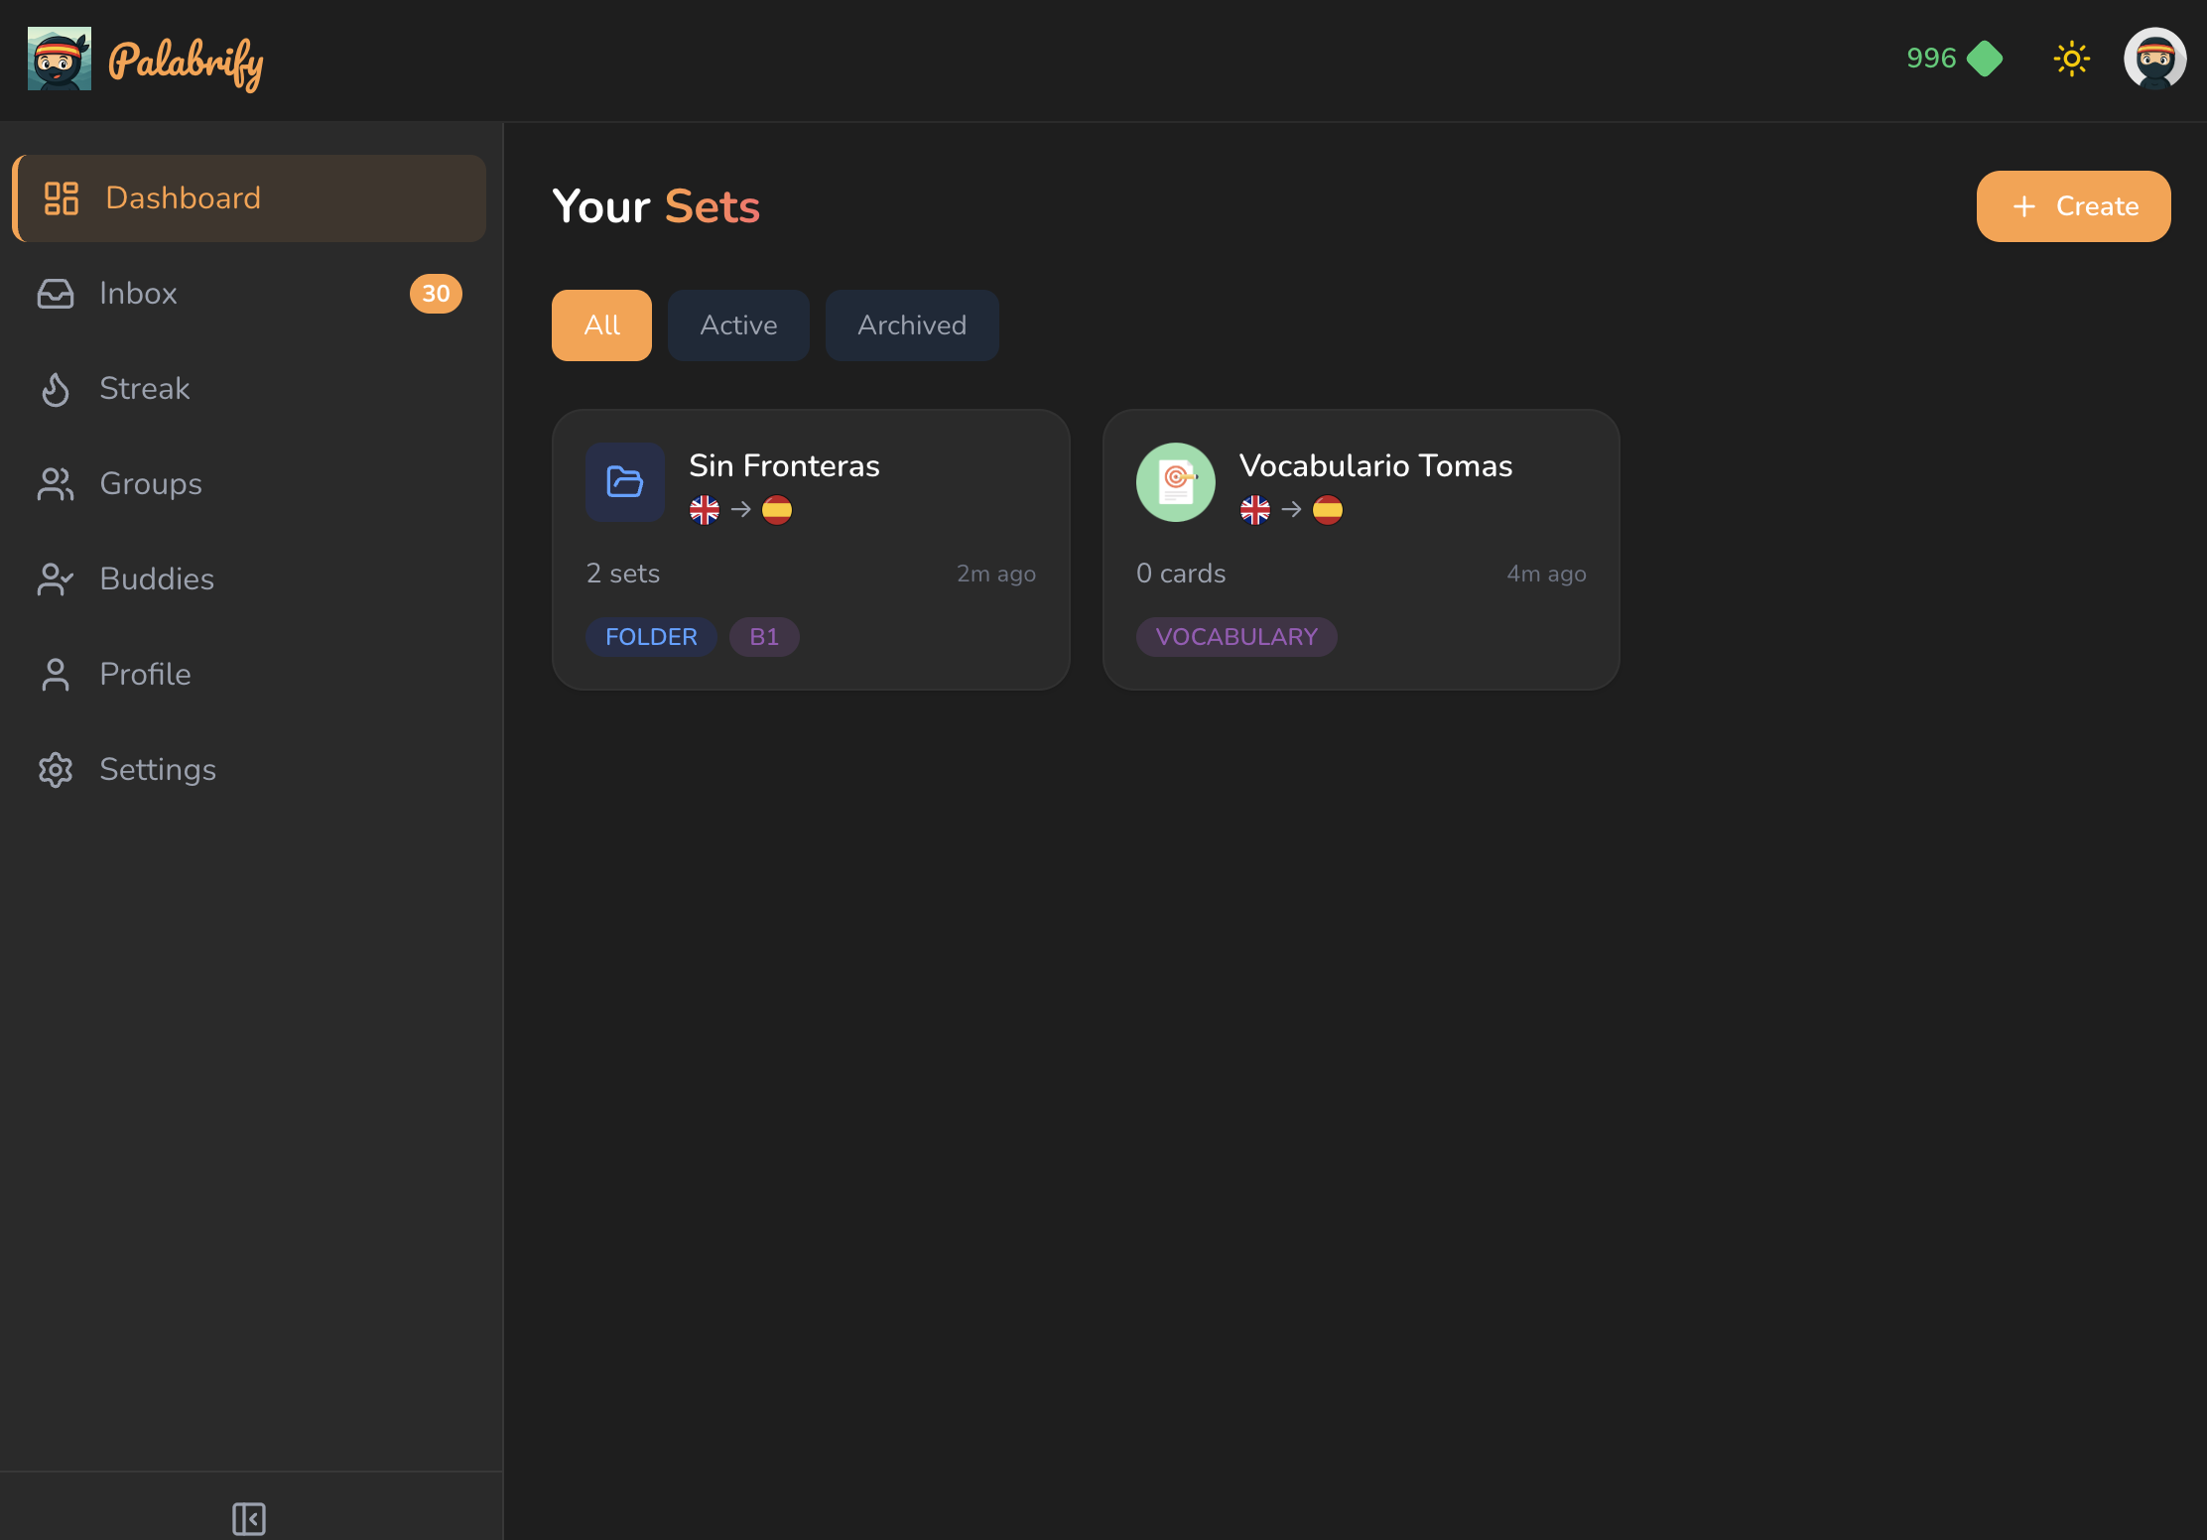Select the All filter tab
Viewport: 2207px width, 1540px height.
coord(601,325)
